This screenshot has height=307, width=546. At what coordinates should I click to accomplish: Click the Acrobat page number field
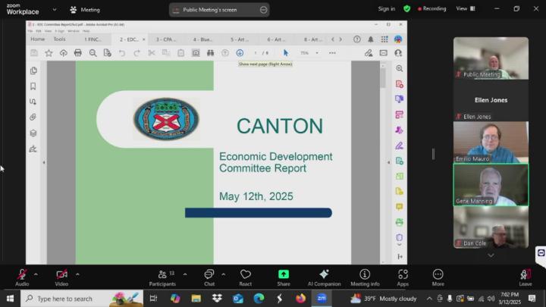pos(256,53)
